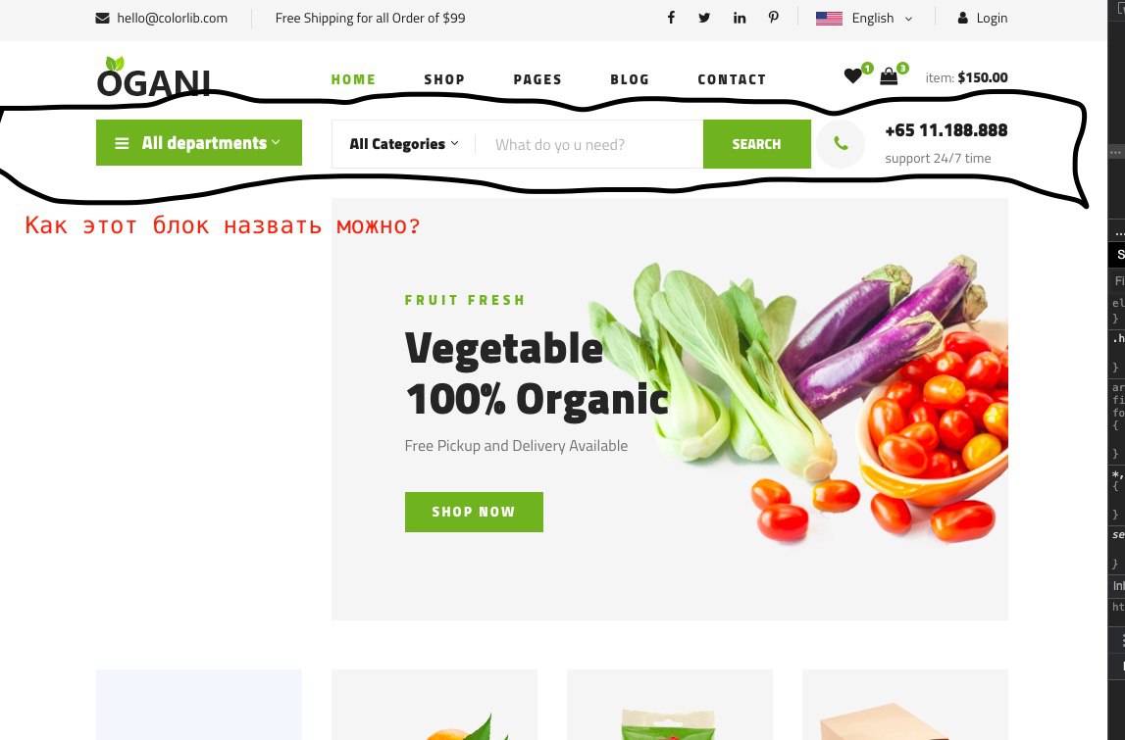
Task: Open wishlist via the heart icon
Action: 852,75
